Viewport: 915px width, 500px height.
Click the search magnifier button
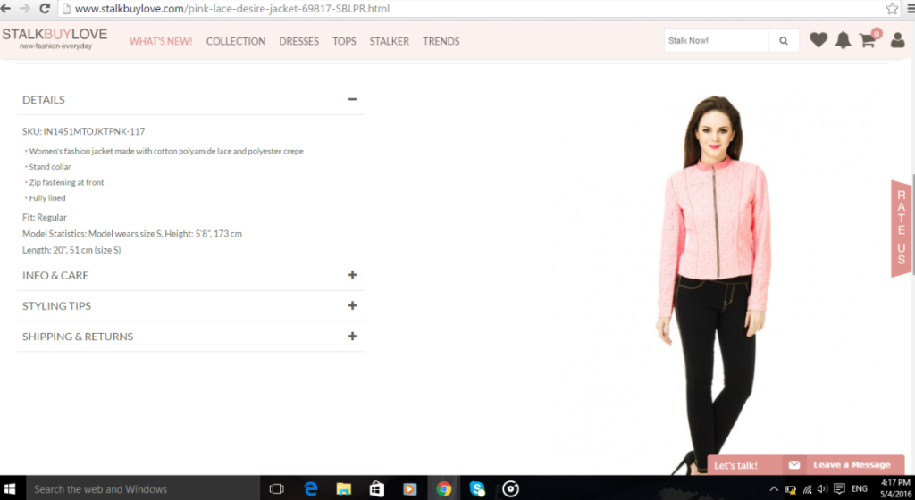tap(784, 41)
